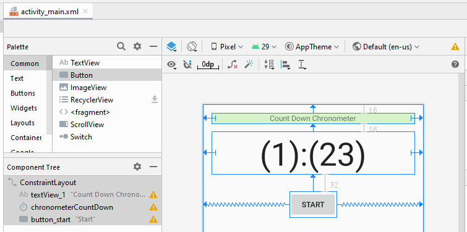Click the orientation for preview icon

click(192, 47)
